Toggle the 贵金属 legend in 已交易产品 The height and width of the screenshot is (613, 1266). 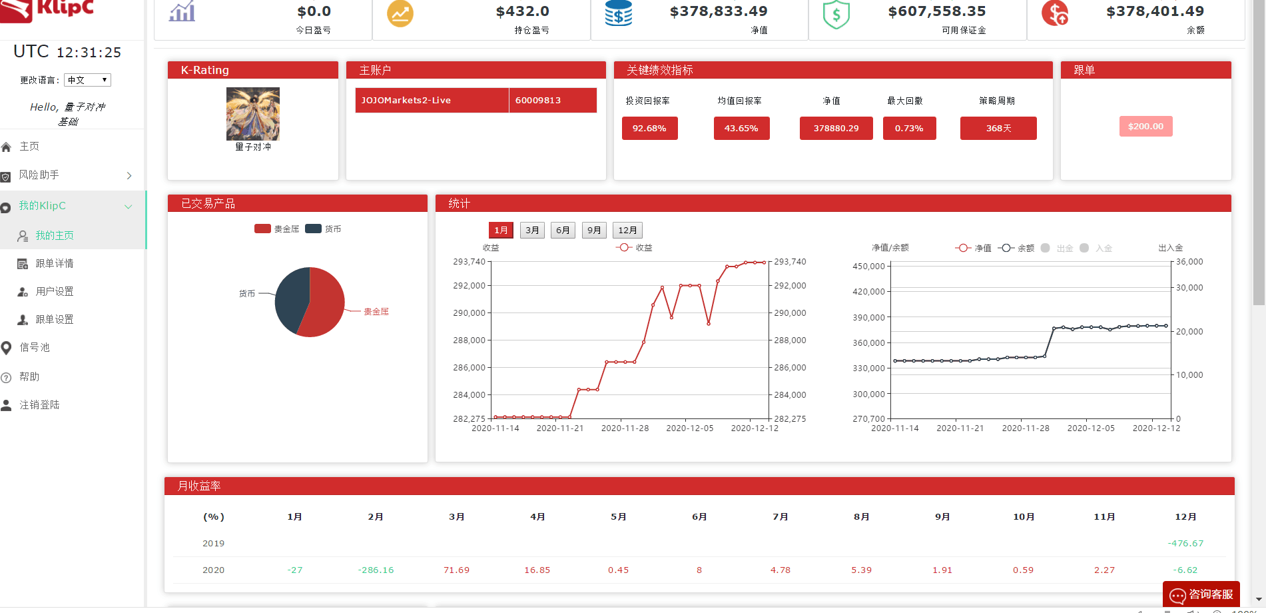(x=276, y=229)
